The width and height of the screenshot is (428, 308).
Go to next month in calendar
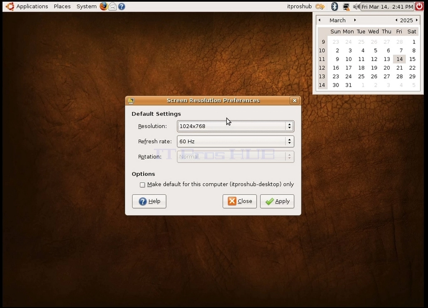pyautogui.click(x=355, y=20)
